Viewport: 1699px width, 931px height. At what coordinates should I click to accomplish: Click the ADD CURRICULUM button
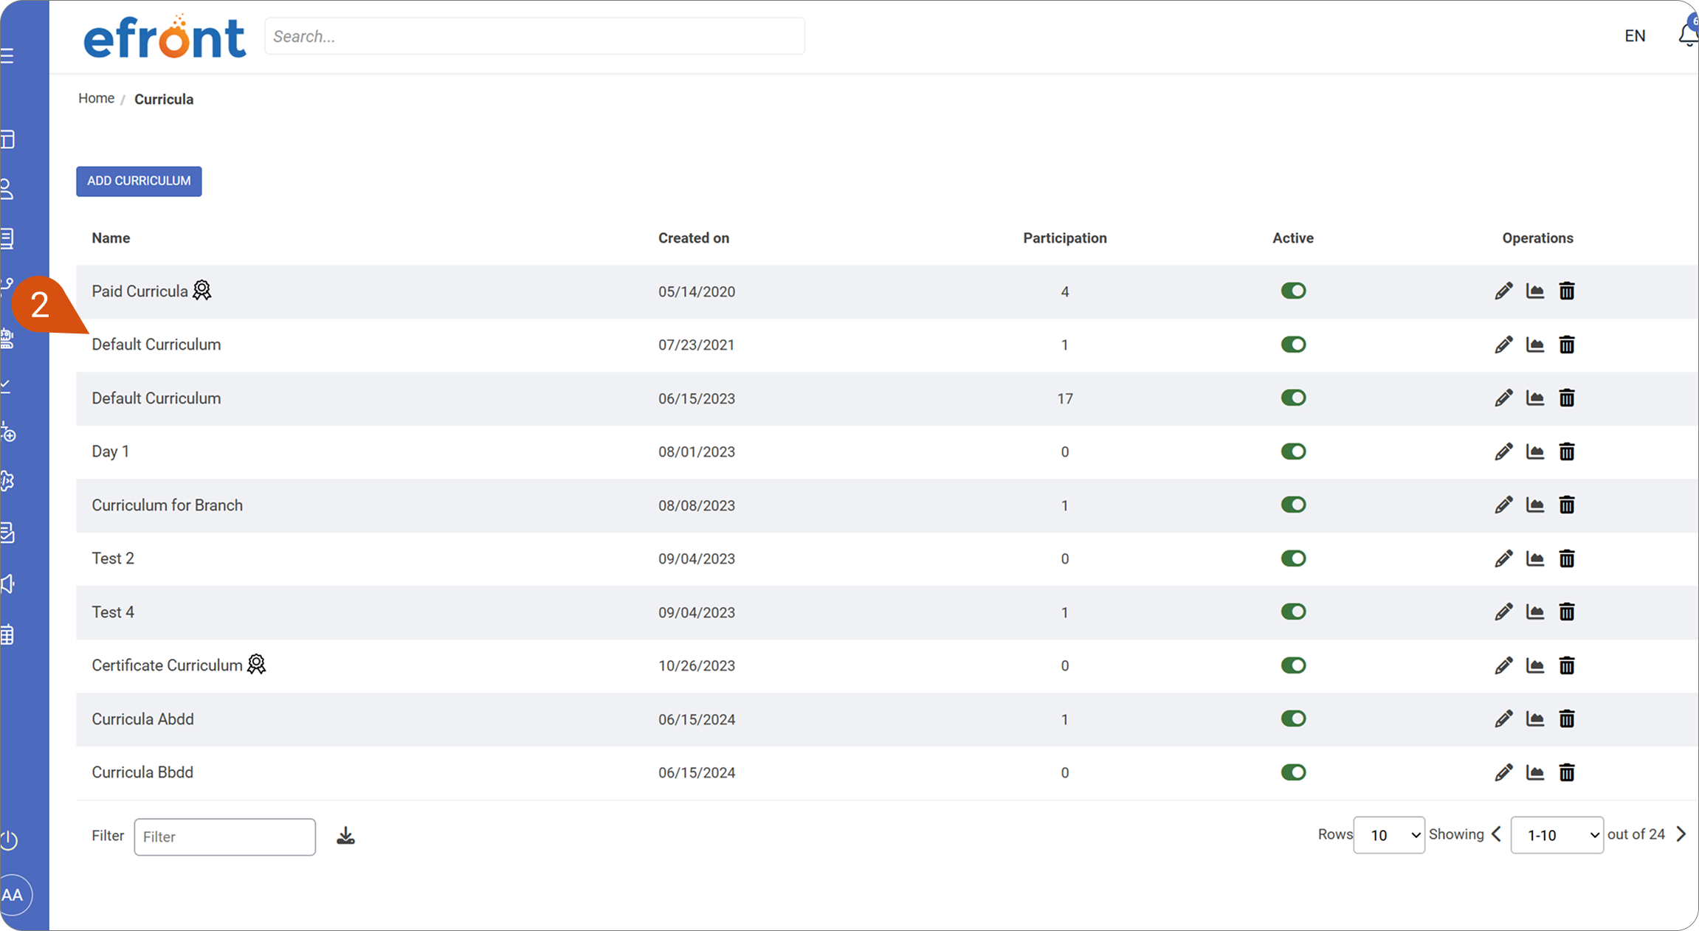coord(139,181)
